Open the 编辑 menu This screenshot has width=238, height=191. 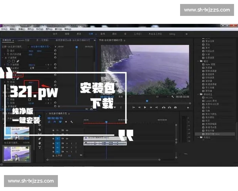[13, 29]
